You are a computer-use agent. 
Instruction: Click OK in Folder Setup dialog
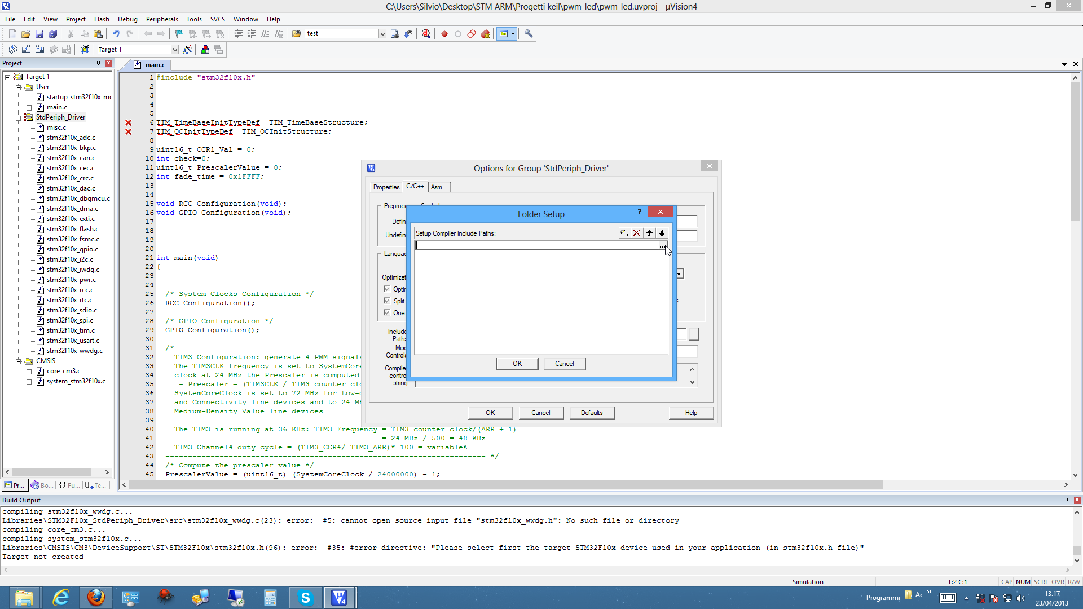(517, 364)
